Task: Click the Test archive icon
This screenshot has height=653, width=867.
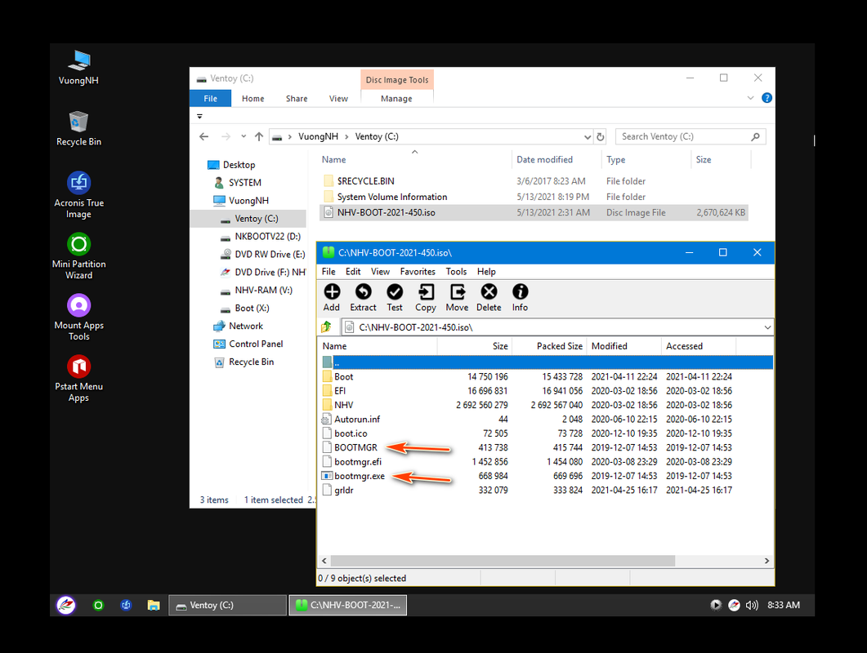Action: (x=395, y=291)
